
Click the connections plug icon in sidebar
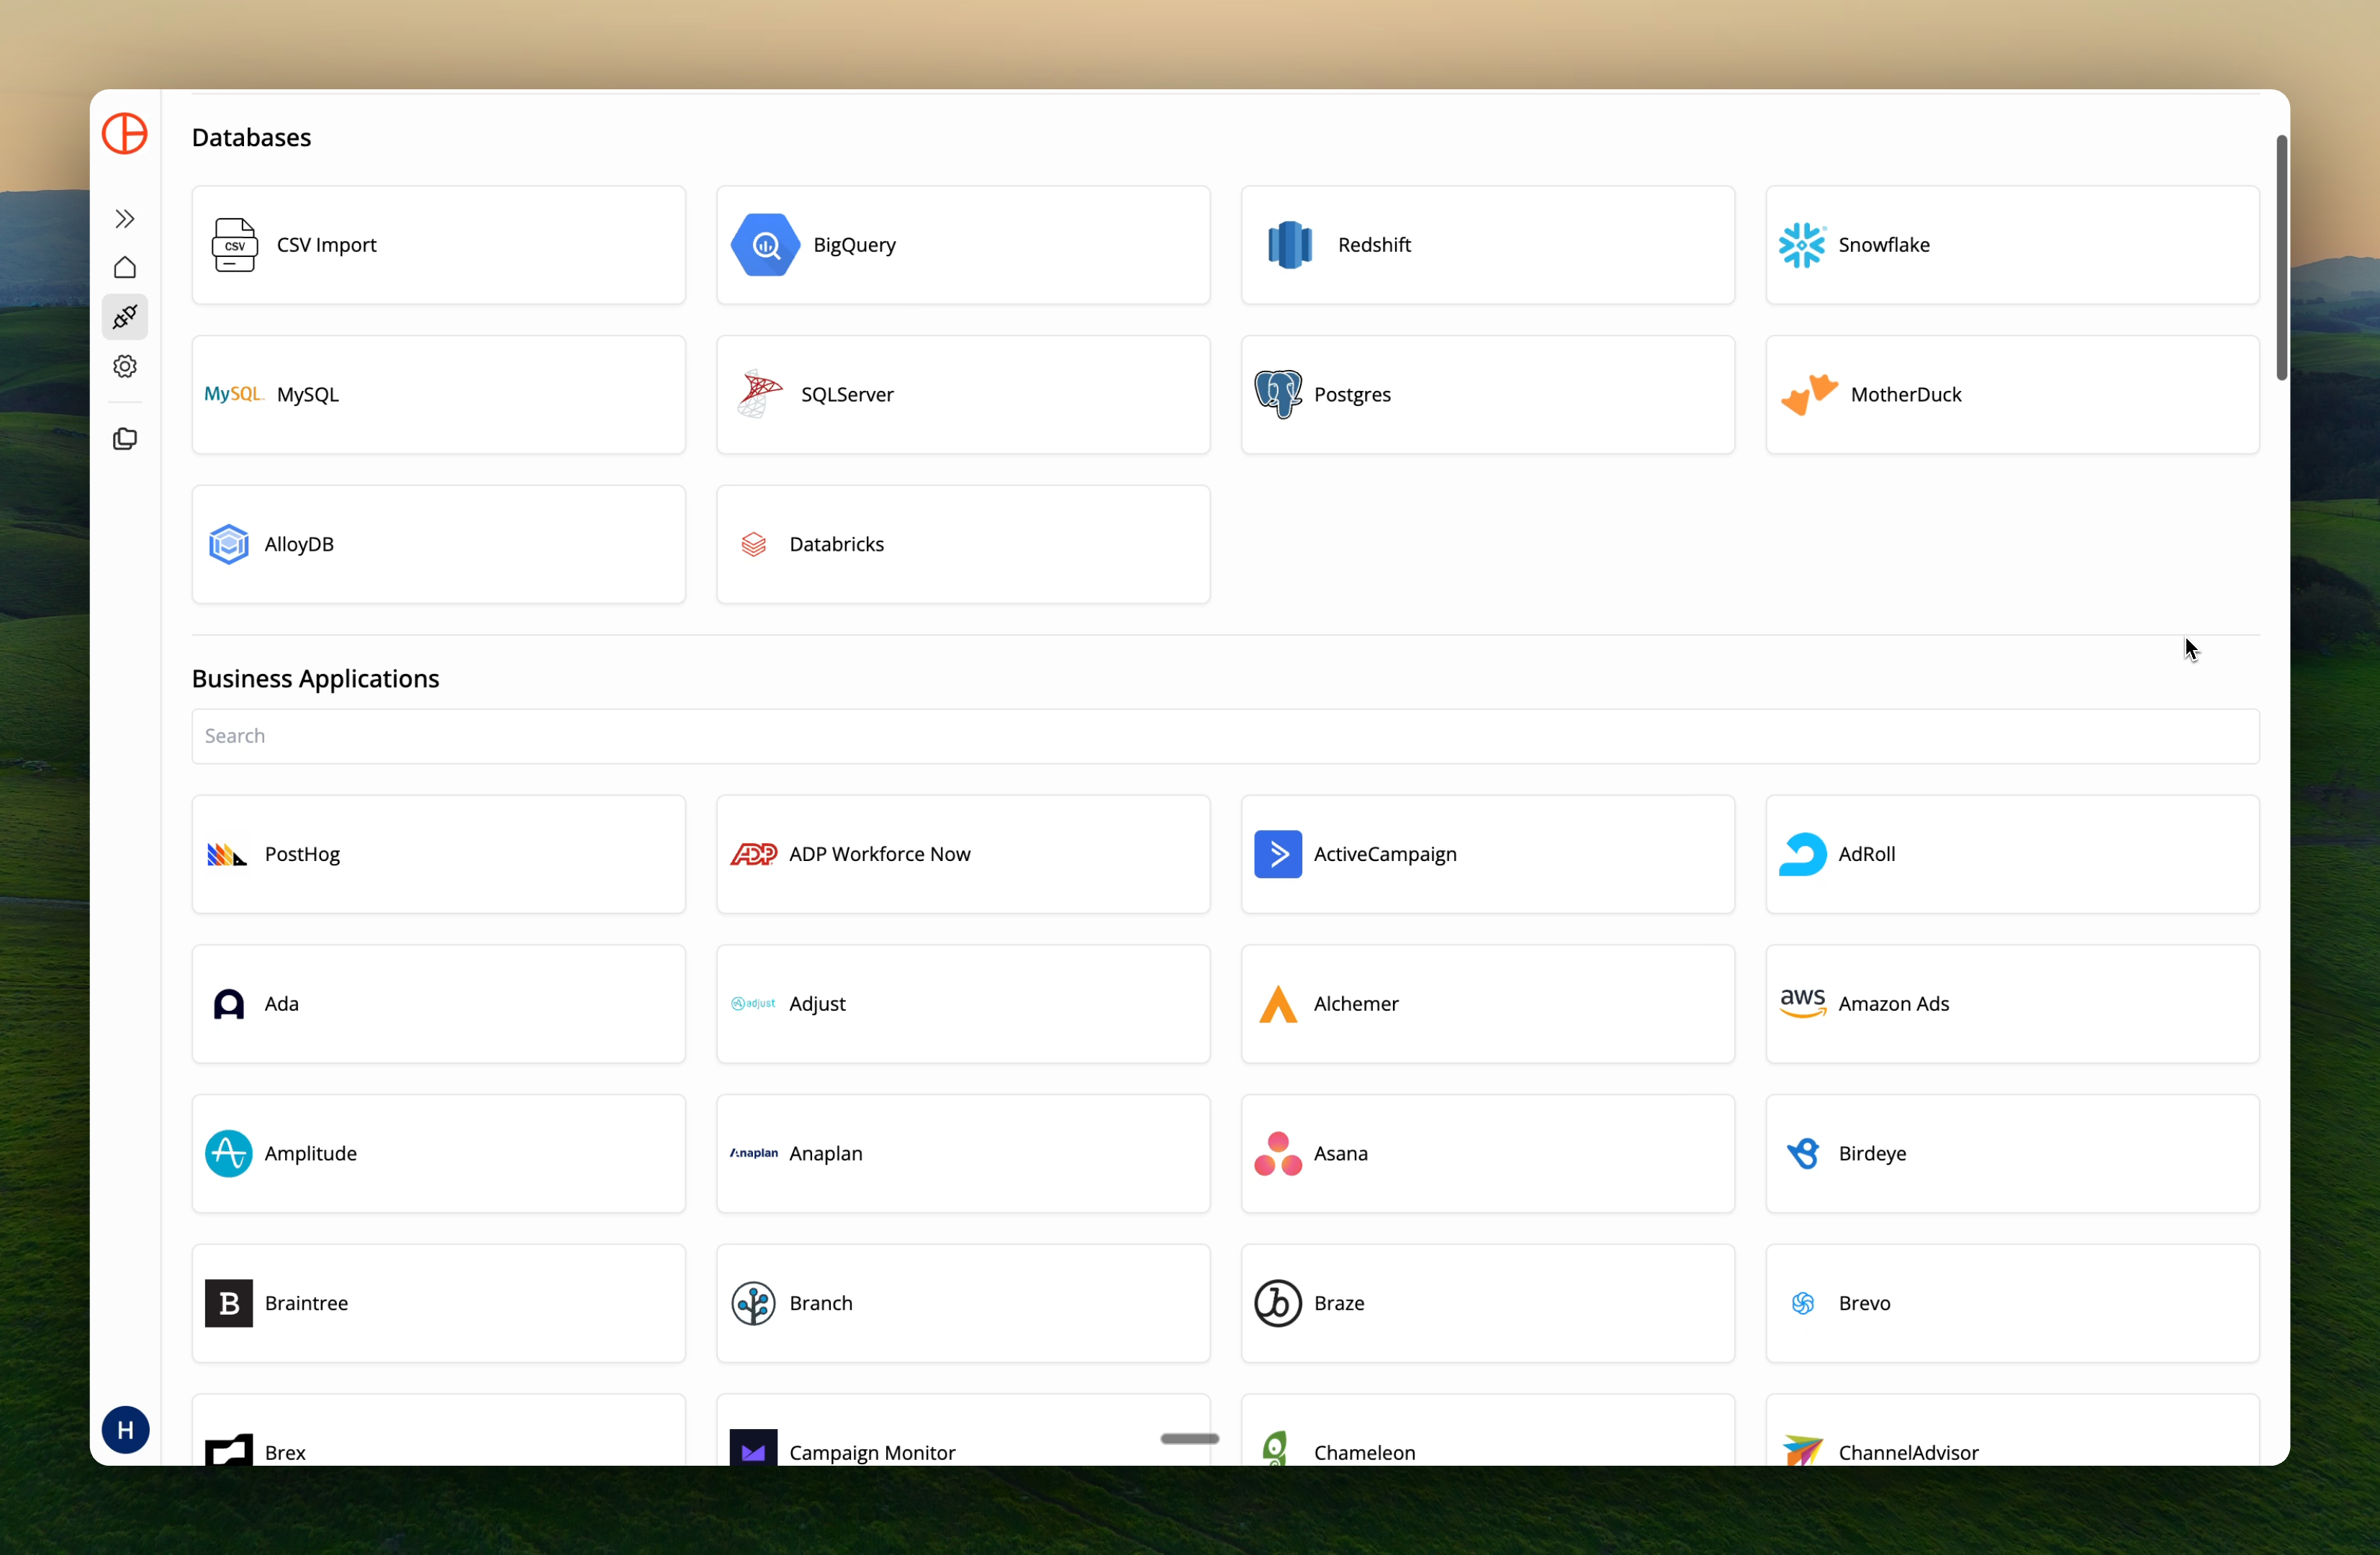pyautogui.click(x=125, y=317)
